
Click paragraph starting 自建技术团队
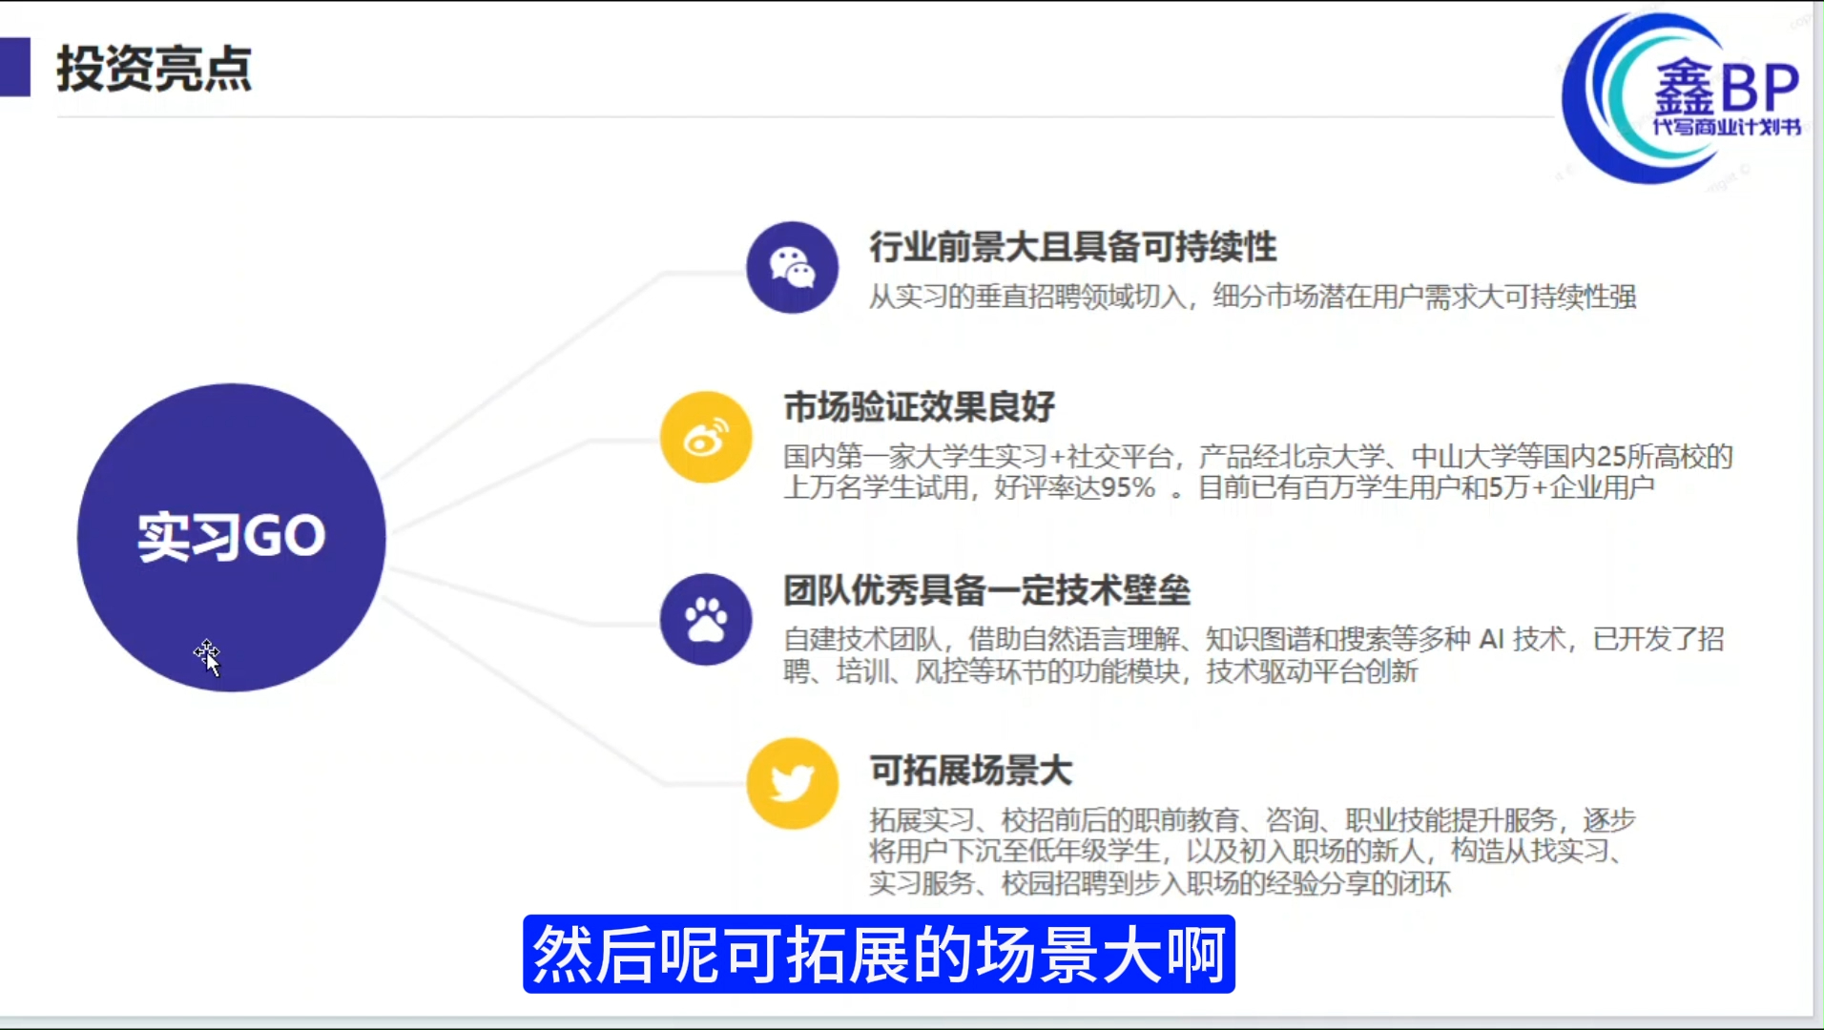point(1254,655)
